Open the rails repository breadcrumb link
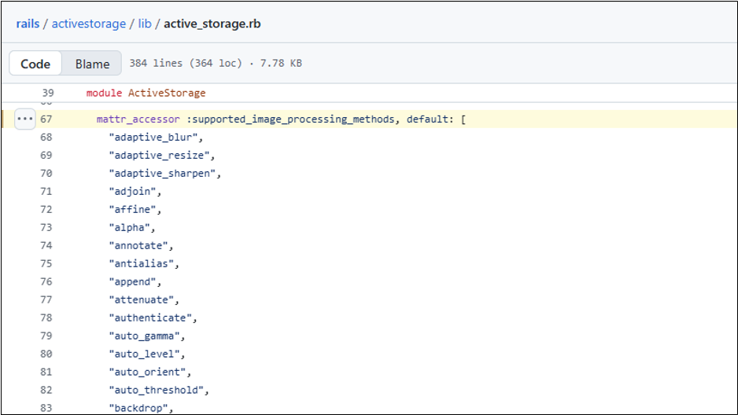This screenshot has width=738, height=415. [28, 24]
